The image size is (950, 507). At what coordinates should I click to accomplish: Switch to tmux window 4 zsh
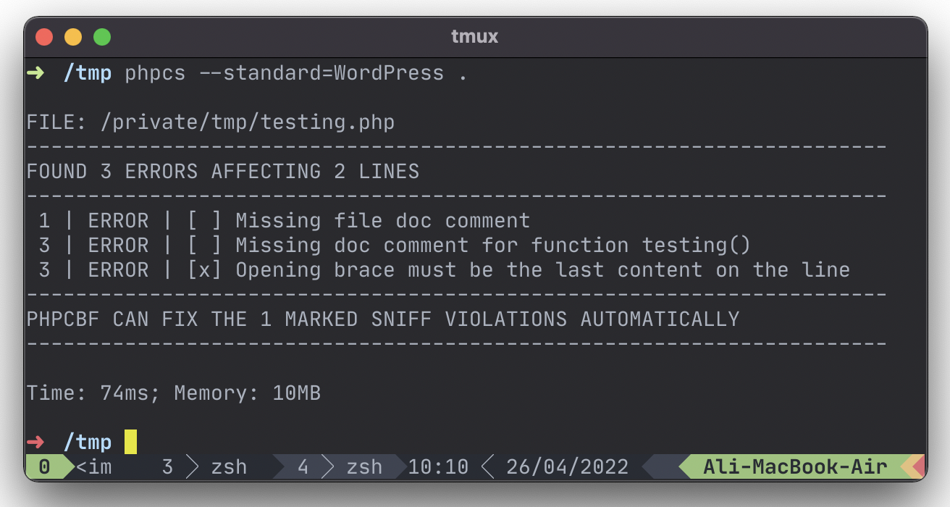(340, 467)
